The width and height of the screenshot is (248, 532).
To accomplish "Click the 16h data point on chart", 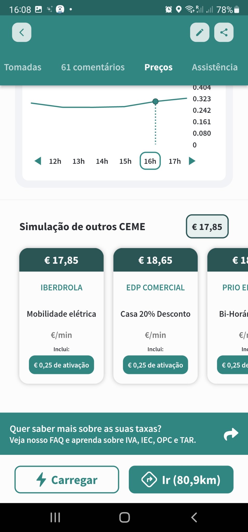I will 155,101.
